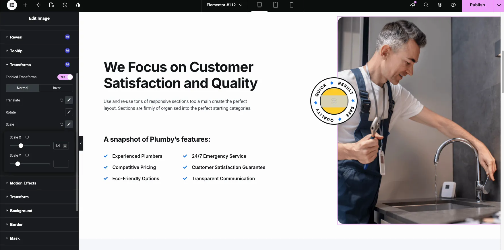
Task: Expand the Tooltip section
Action: 39,51
